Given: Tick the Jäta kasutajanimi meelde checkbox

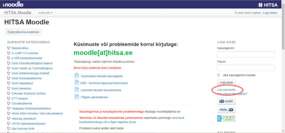Looking at the screenshot, I should click(218, 75).
